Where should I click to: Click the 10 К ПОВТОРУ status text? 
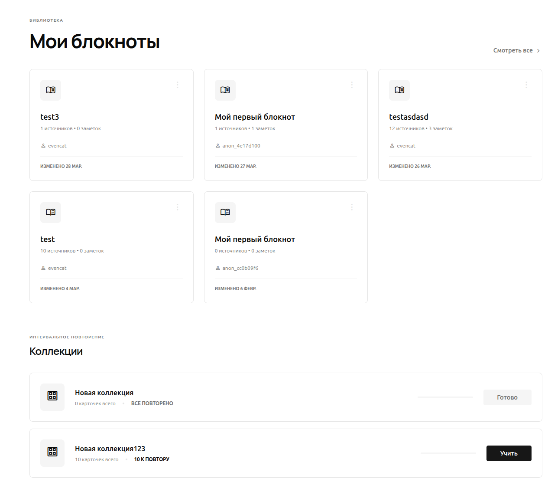pos(152,459)
